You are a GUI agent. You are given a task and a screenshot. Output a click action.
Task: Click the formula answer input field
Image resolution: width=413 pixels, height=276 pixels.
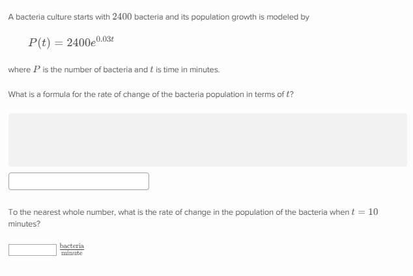coord(79,181)
